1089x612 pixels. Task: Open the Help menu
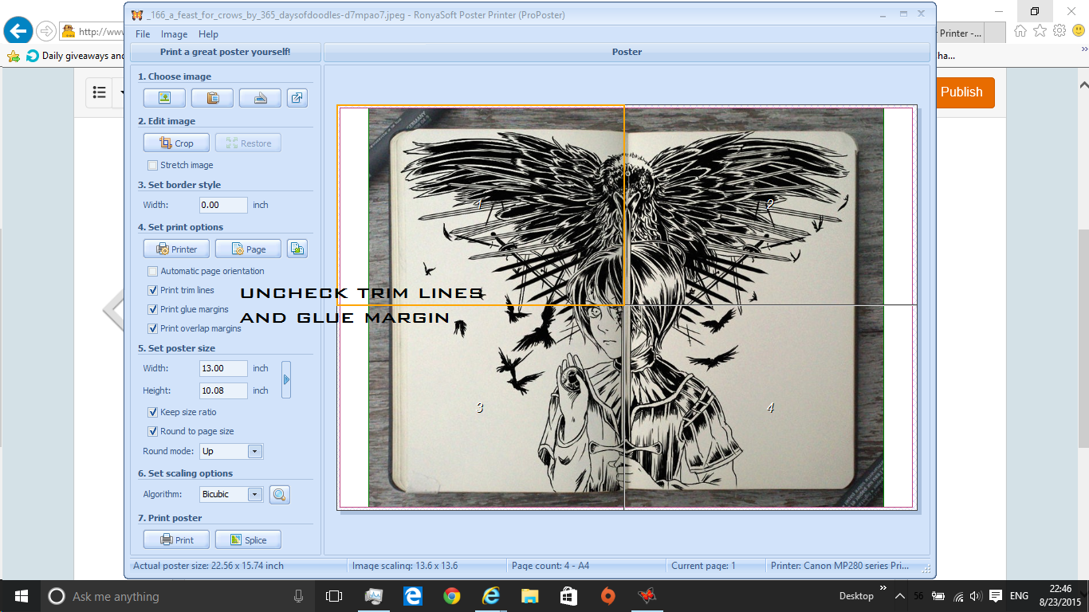click(208, 34)
